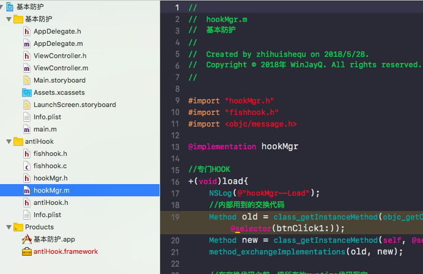
Task: Select highlighted hookMgr.m row label
Action: pos(51,191)
